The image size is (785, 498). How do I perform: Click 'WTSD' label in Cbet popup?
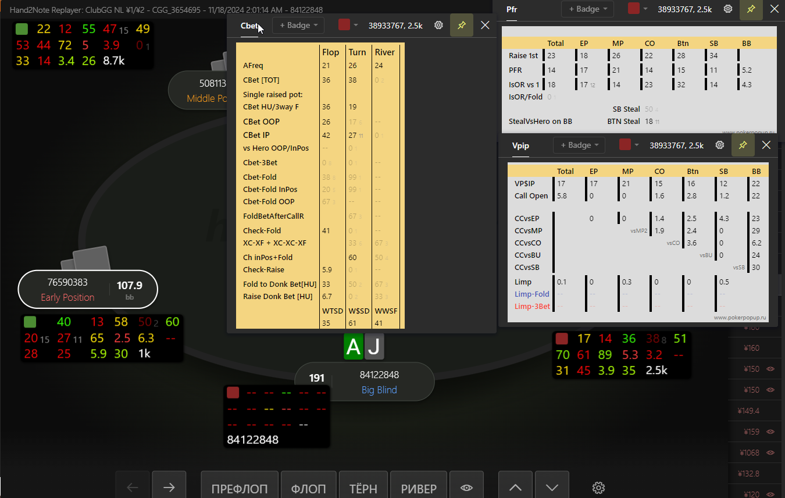click(x=331, y=311)
